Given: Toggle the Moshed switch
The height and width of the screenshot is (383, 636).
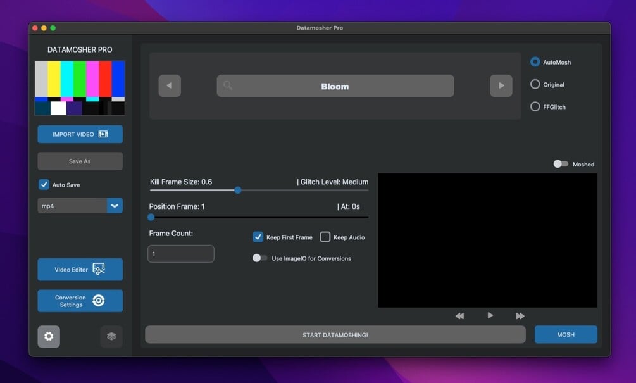Looking at the screenshot, I should pyautogui.click(x=561, y=164).
